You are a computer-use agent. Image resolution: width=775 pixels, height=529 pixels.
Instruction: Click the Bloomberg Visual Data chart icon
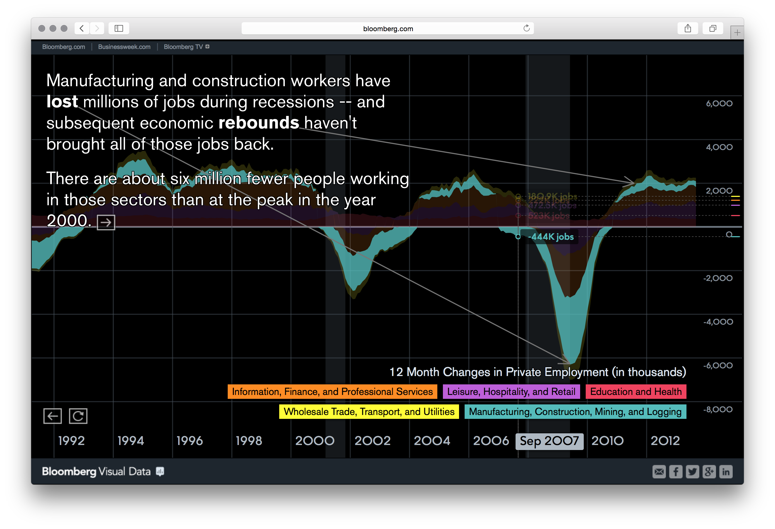tap(160, 471)
